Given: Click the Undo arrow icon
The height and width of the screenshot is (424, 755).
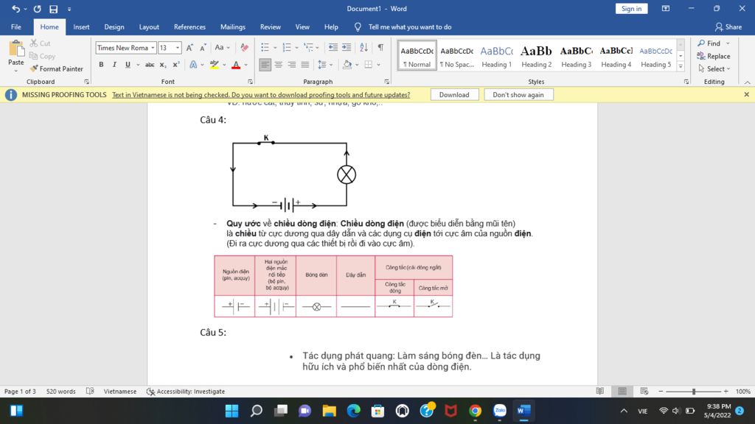Looking at the screenshot, I should point(15,9).
